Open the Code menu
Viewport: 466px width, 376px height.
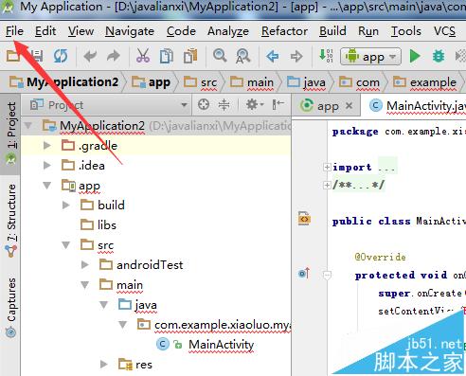pos(181,31)
